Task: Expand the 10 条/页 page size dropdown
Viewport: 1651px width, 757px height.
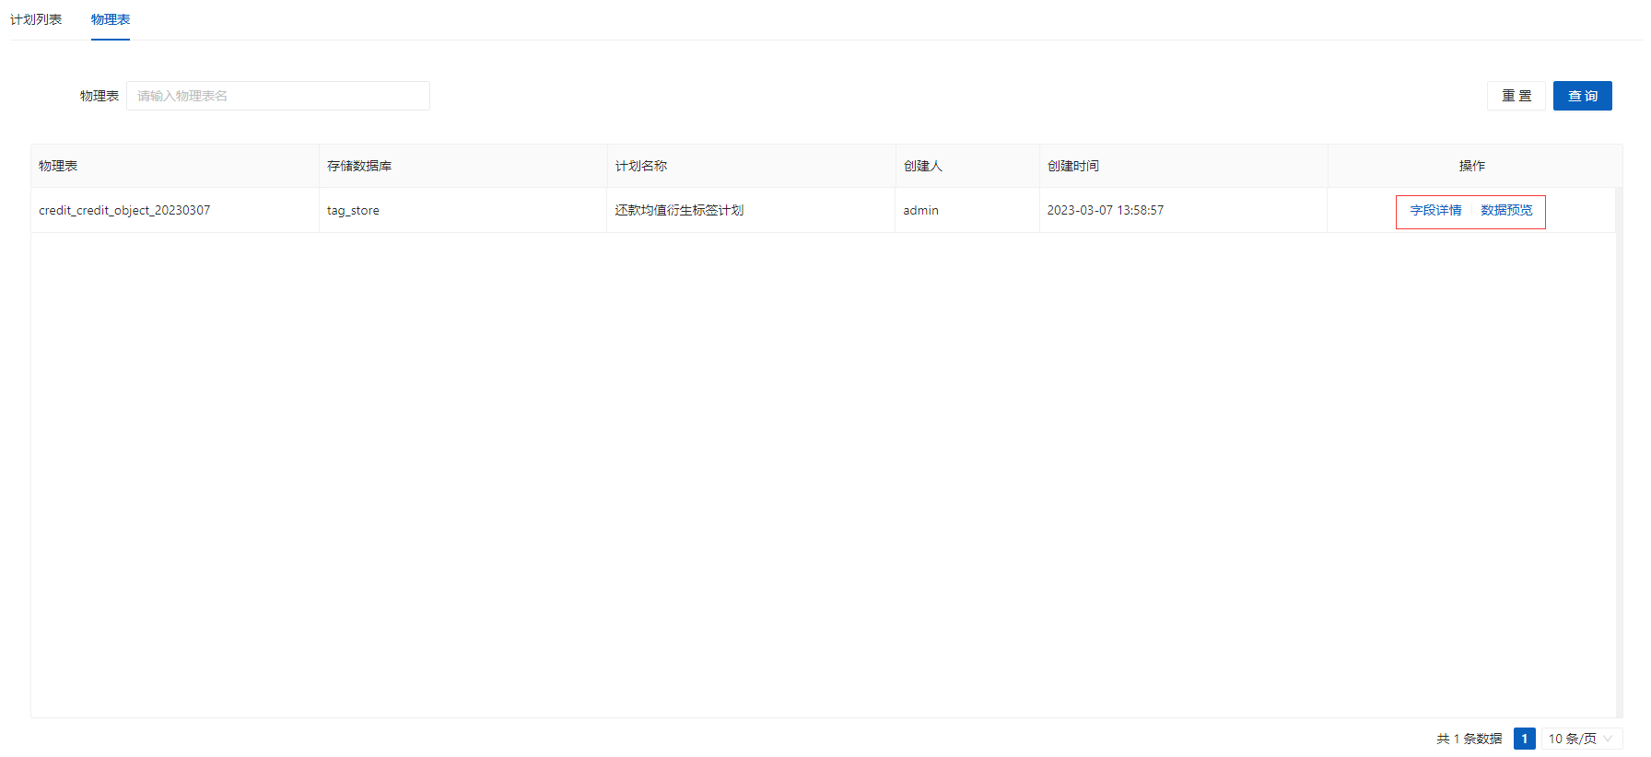Action: coord(1580,739)
